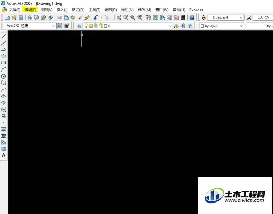
Task: Open the ByLayer linetype dropdown
Action: point(260,26)
